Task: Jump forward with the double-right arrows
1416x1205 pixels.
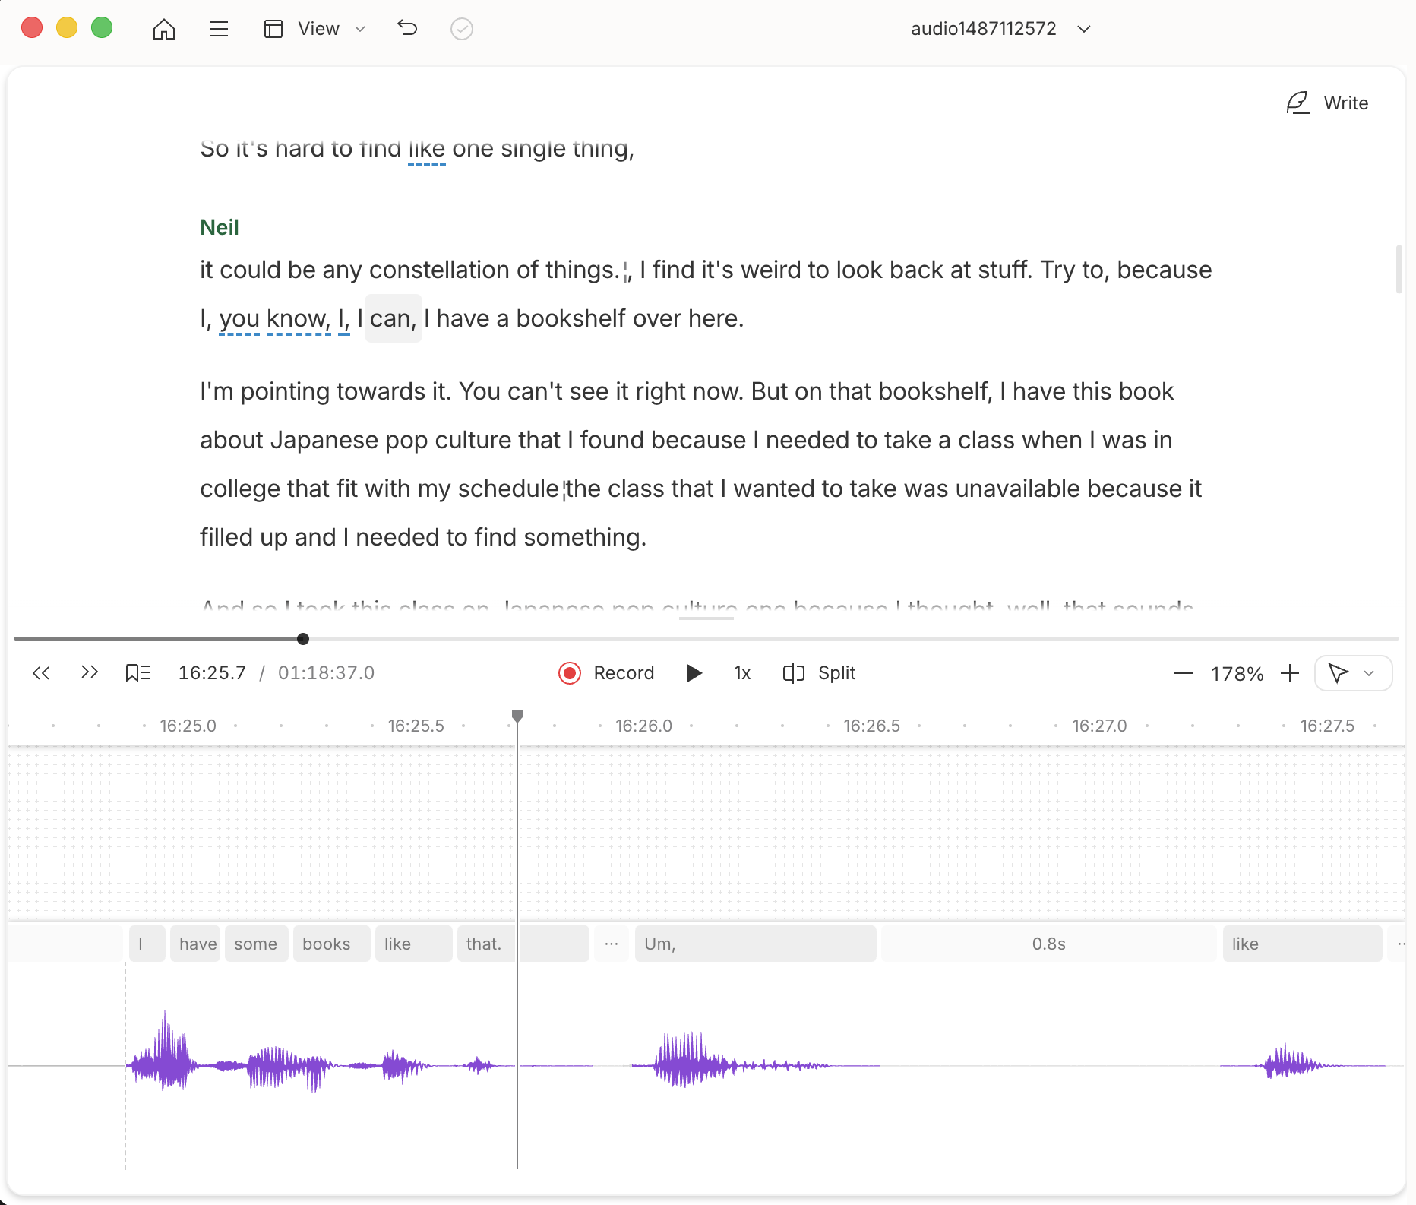Action: coord(90,673)
